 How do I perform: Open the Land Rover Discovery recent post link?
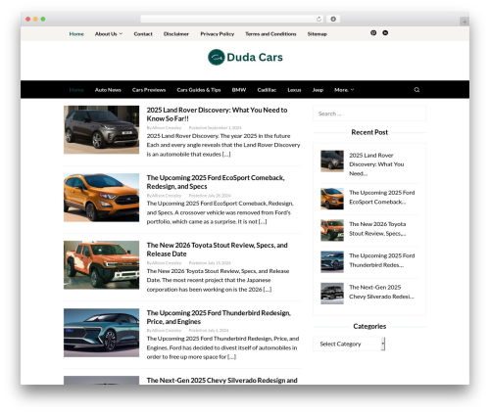coord(376,164)
